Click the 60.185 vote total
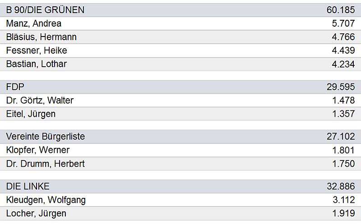 pos(341,10)
